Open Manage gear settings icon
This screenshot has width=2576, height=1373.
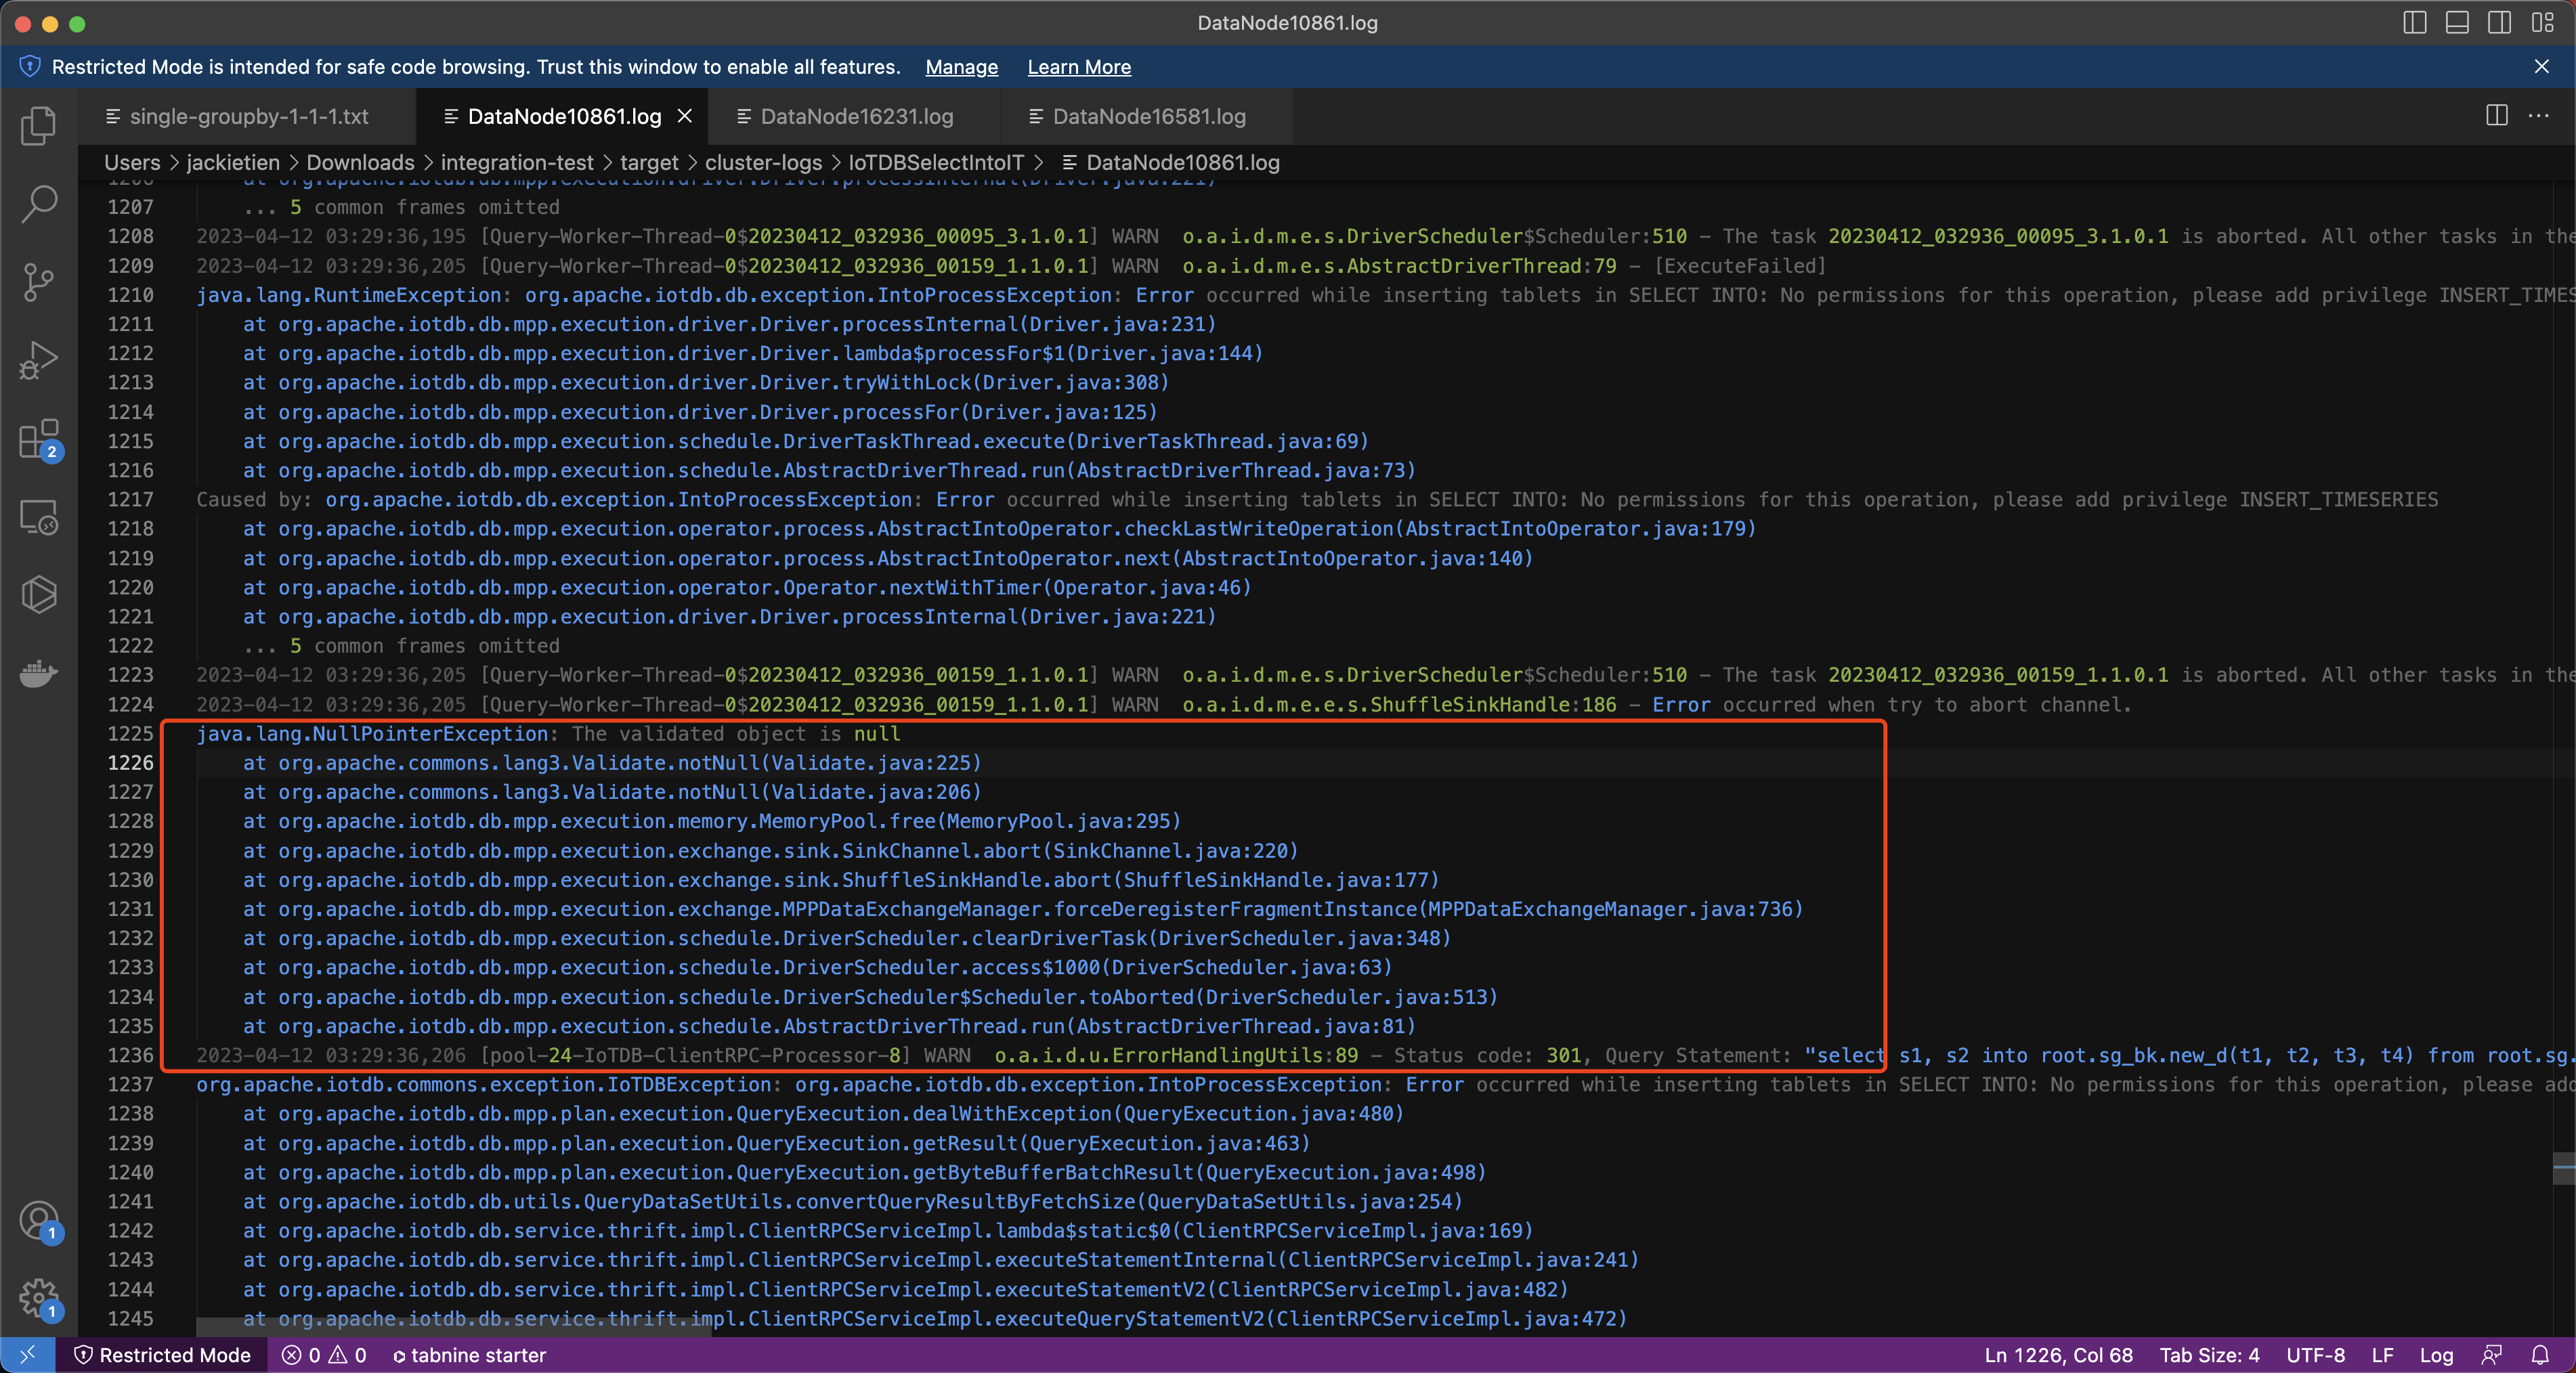coord(38,1298)
